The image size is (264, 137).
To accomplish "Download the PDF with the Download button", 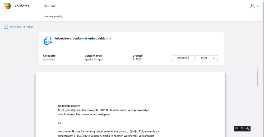I will click(183, 58).
